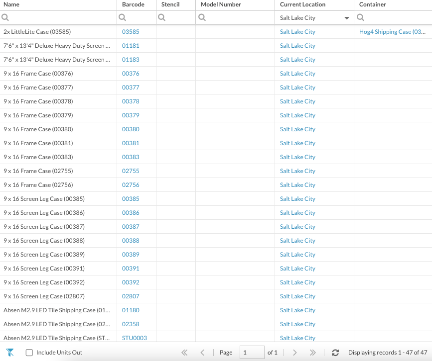
Task: Select the 2x LittleLite Case (03585) row name
Action: coord(37,32)
